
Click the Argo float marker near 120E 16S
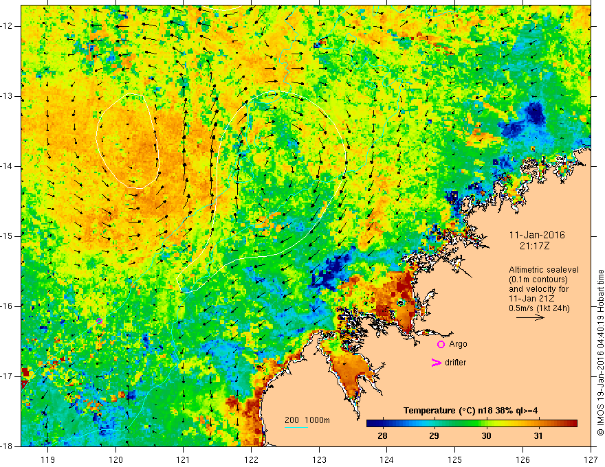click(99, 321)
